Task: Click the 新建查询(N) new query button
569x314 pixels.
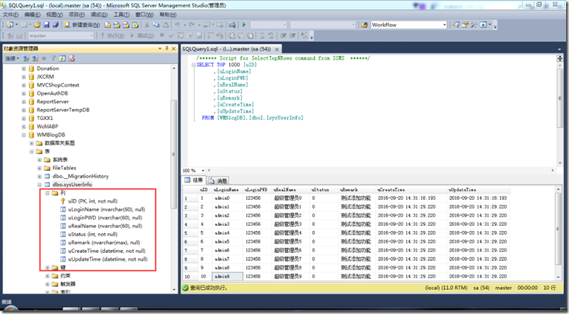Action: 82,25
